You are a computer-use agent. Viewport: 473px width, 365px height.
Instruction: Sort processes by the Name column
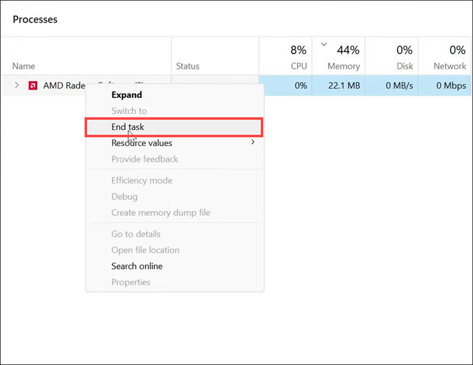(x=24, y=66)
